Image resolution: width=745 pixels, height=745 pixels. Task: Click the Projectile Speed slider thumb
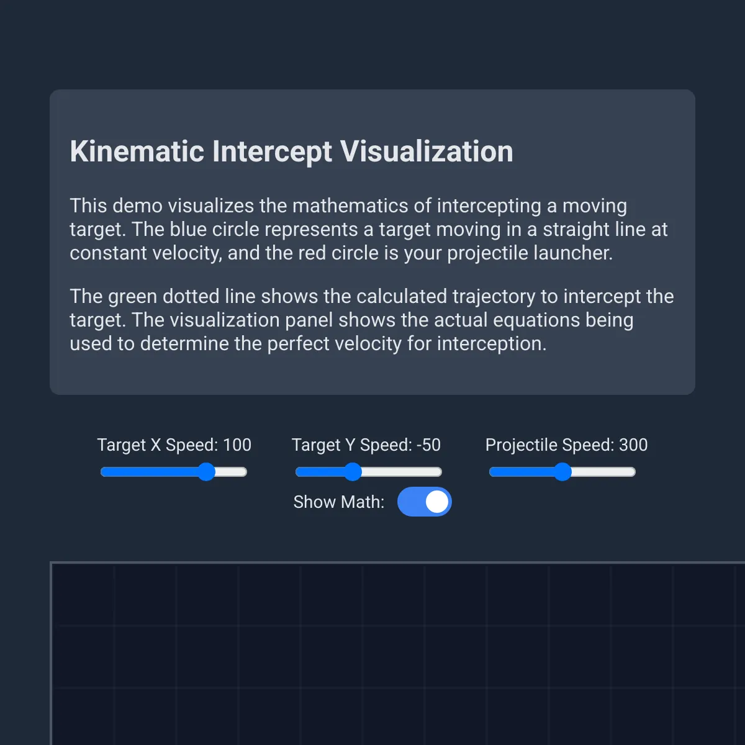click(562, 472)
